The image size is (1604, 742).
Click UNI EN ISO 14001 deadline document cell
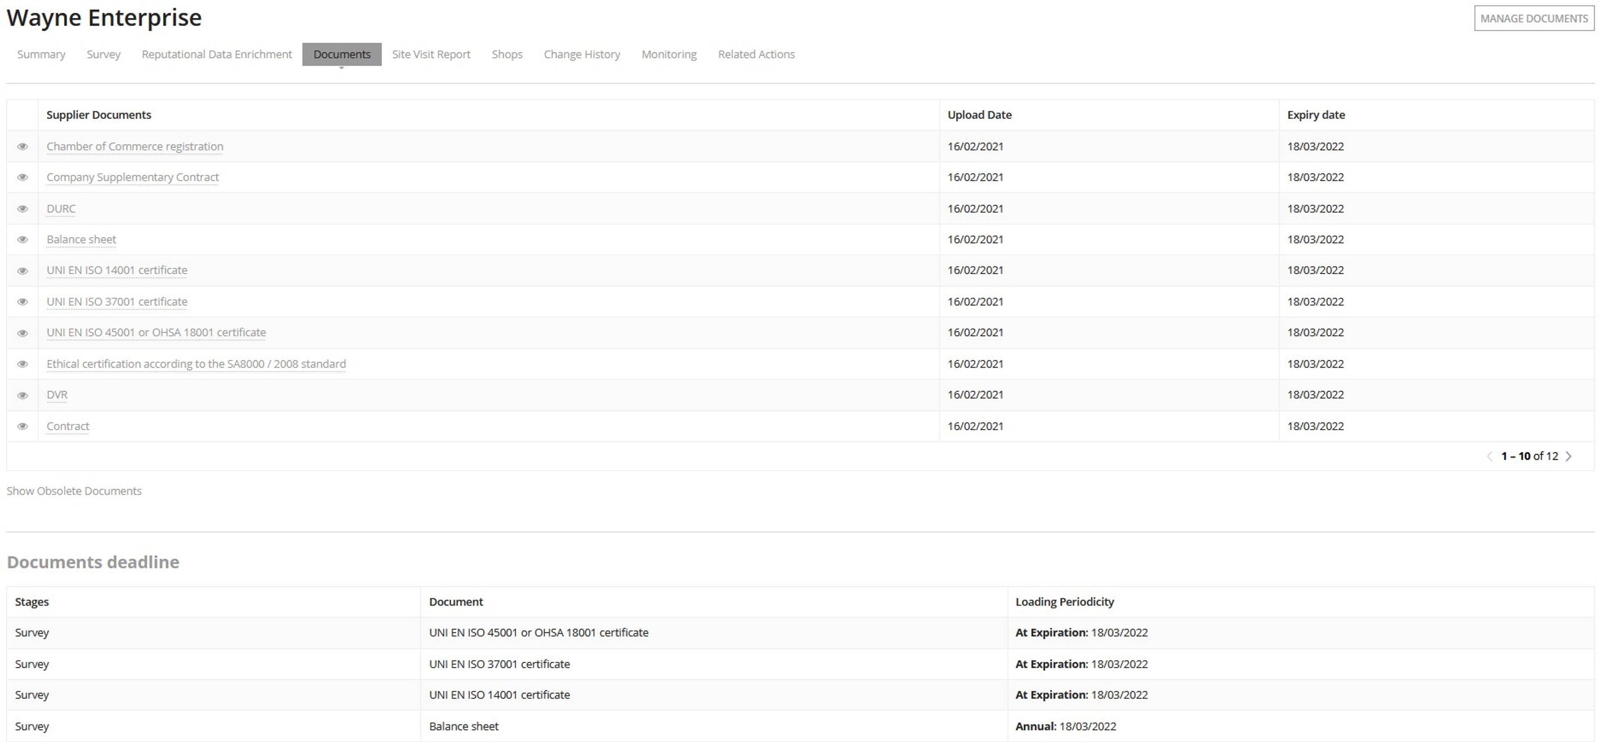pos(500,695)
